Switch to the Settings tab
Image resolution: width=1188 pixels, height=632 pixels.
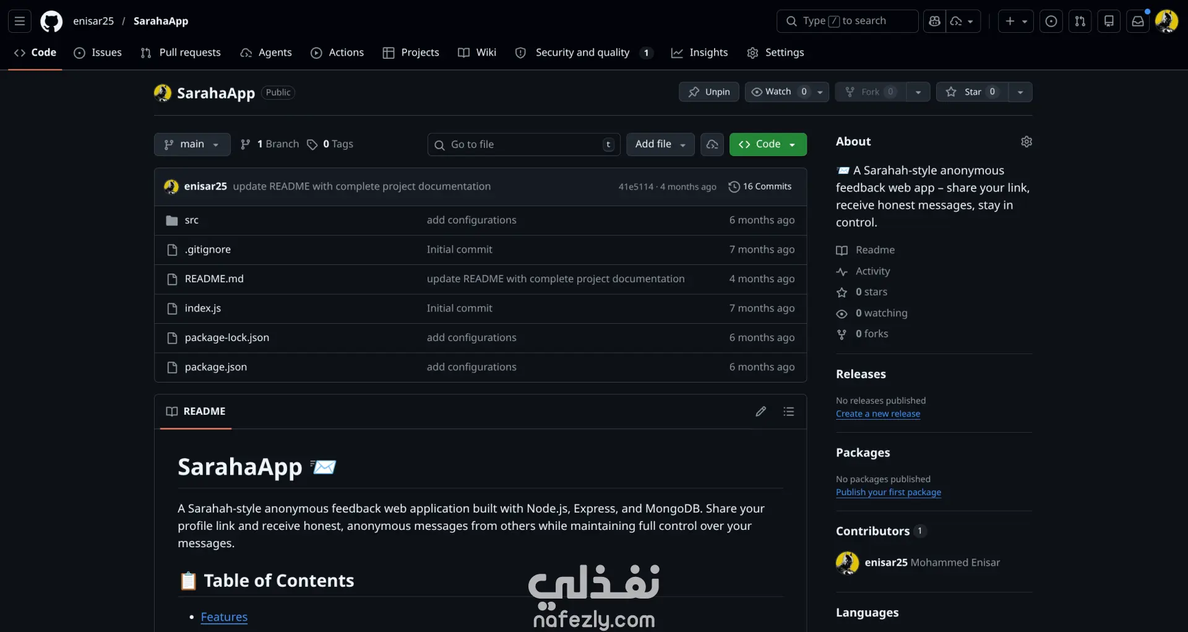point(775,53)
